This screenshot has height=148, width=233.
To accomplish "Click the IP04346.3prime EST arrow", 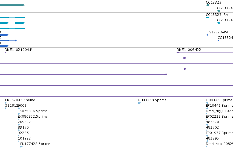I will pos(207,103).
